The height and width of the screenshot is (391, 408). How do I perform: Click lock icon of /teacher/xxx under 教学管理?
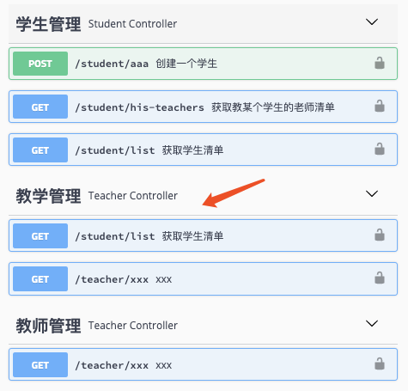pyautogui.click(x=380, y=278)
